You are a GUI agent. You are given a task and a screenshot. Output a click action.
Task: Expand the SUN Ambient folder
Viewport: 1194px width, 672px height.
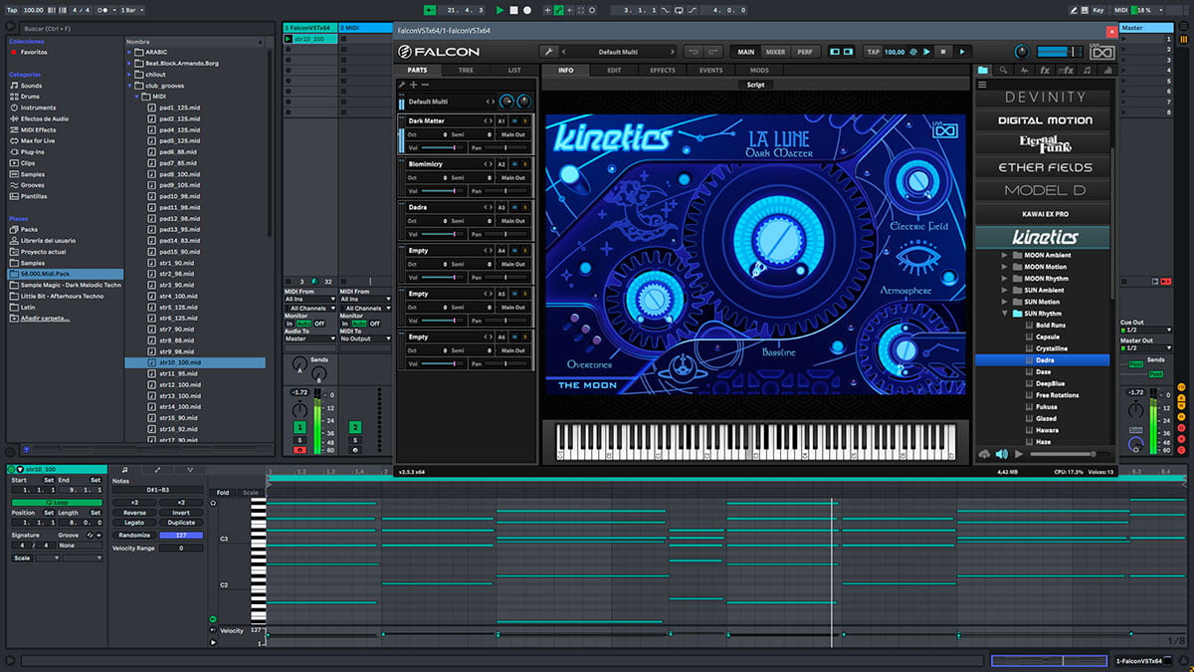tap(1005, 290)
